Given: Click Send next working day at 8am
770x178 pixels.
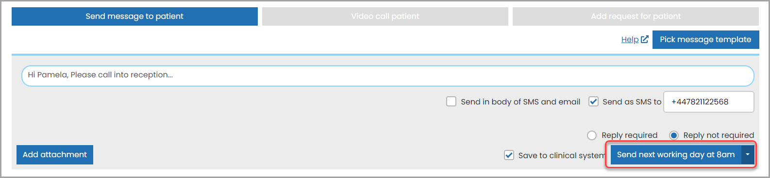Looking at the screenshot, I should pos(676,155).
